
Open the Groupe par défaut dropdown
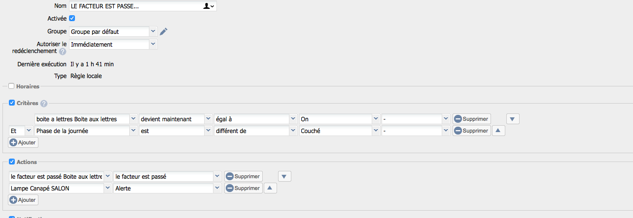click(x=113, y=31)
